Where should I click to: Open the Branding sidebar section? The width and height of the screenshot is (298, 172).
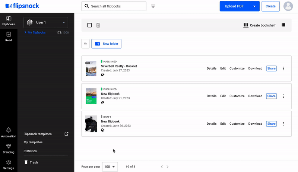tap(9, 149)
